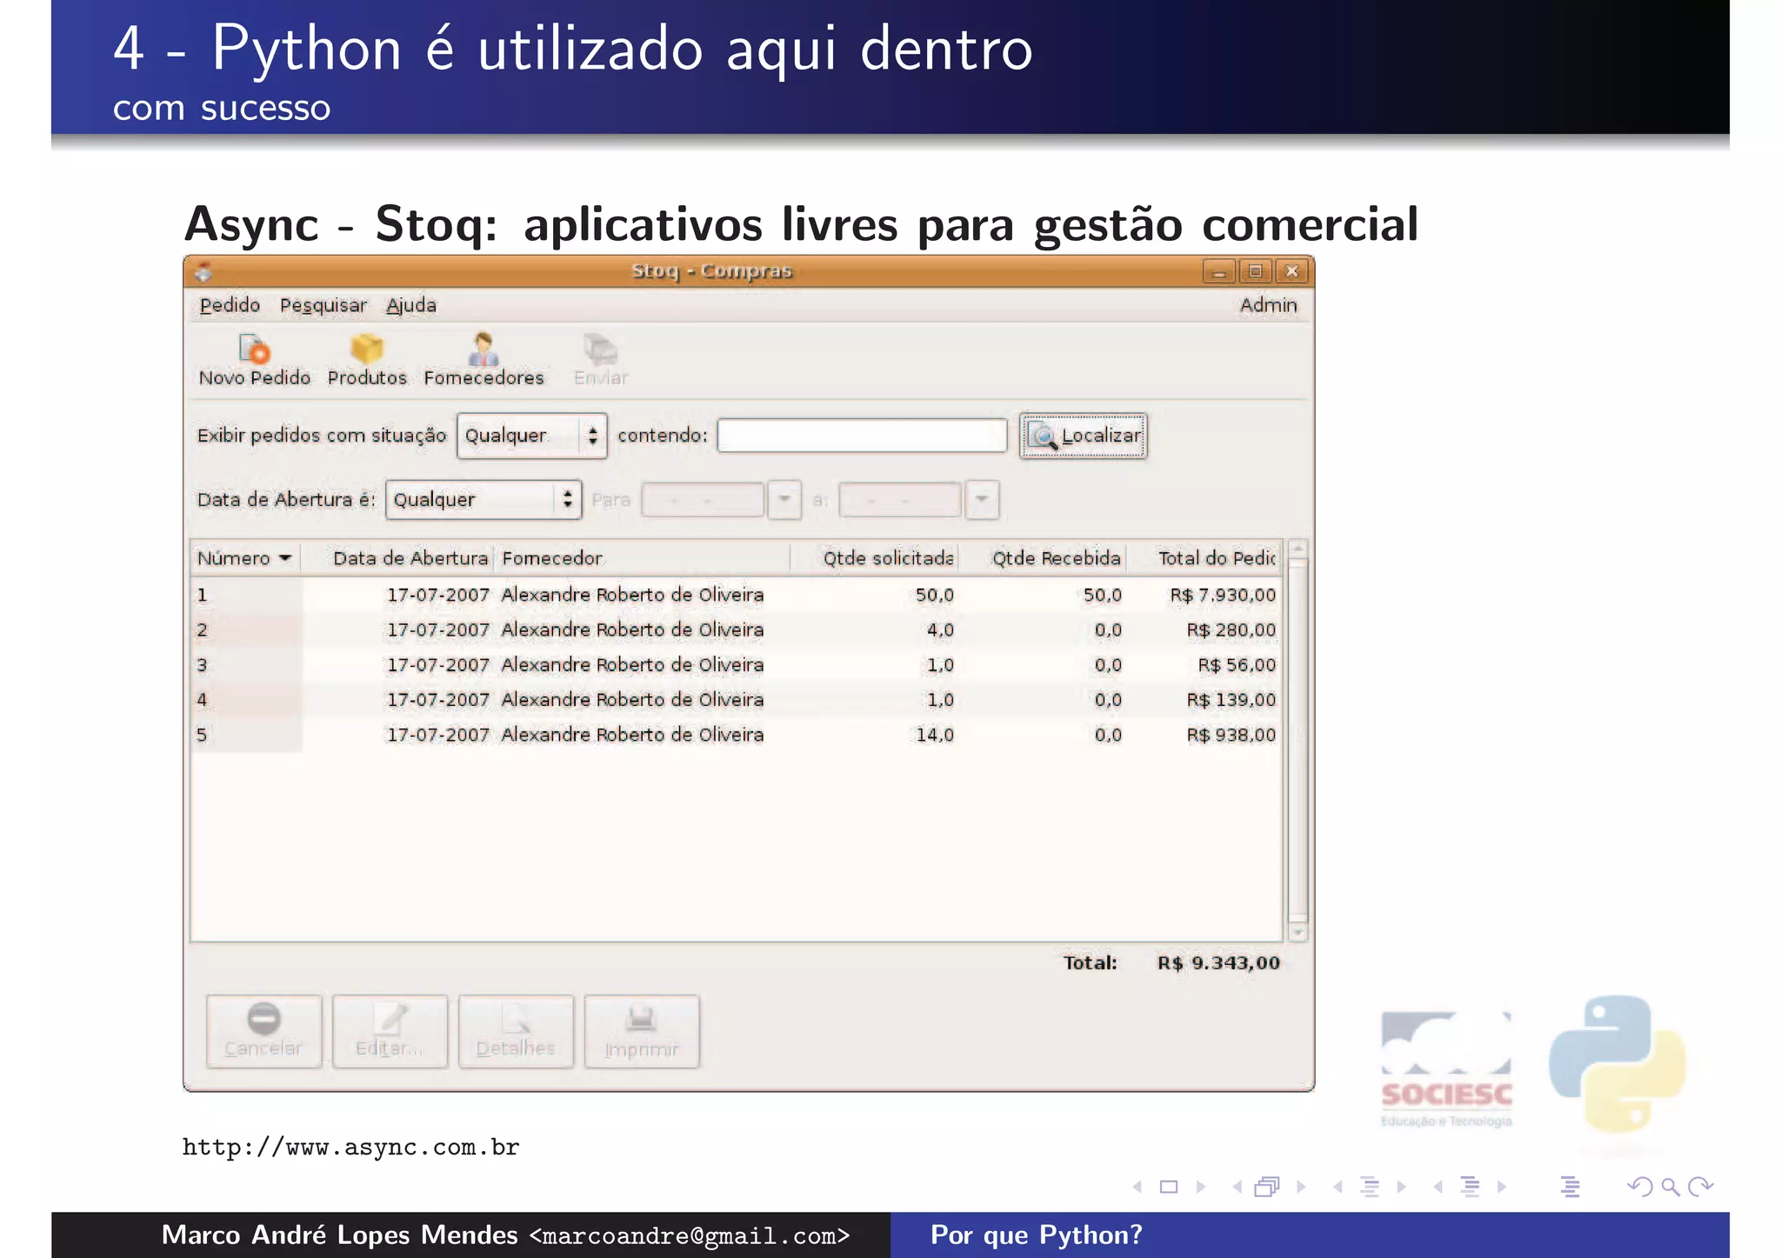Expand the Data de Abertura Qualquer dropdown

pos(484,500)
